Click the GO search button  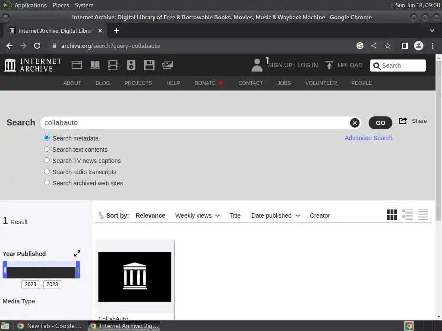[x=380, y=123]
